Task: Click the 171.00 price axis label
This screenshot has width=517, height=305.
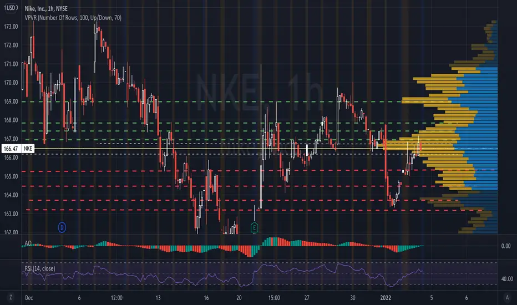Action: [x=11, y=64]
